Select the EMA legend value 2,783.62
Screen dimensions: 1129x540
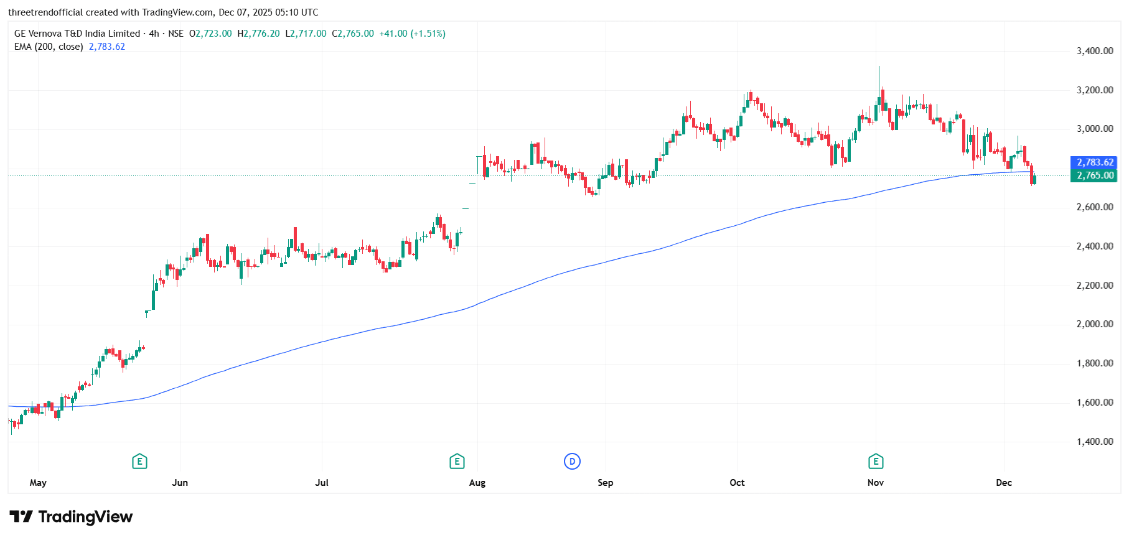(107, 47)
